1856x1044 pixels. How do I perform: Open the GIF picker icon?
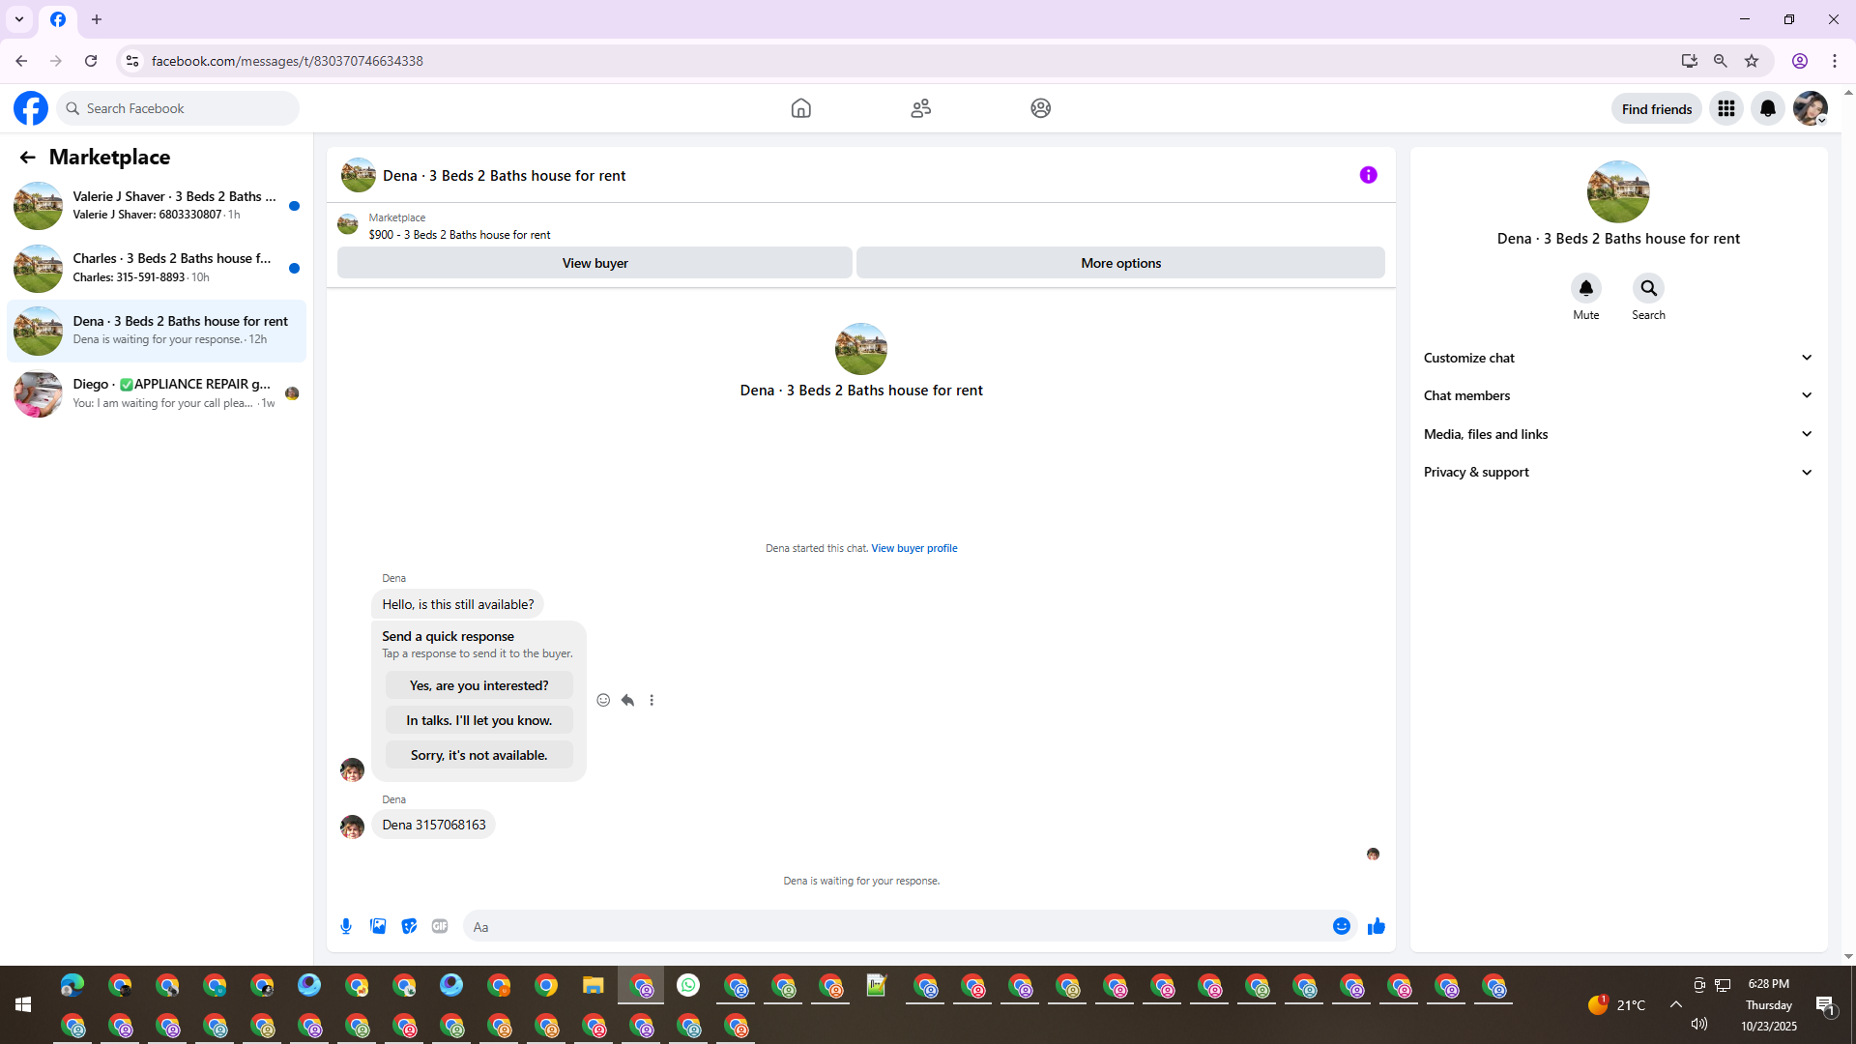tap(440, 926)
